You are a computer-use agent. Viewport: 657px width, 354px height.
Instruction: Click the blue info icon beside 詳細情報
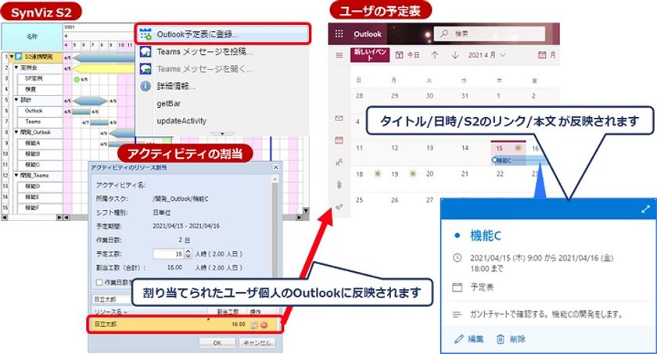[145, 86]
